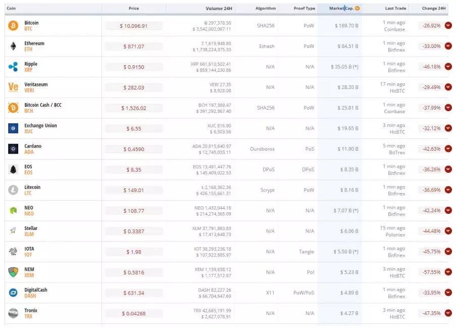Viewport: 456px width, 328px height.
Task: Expand Bitcoin's 24H change arrow
Action: (448, 26)
